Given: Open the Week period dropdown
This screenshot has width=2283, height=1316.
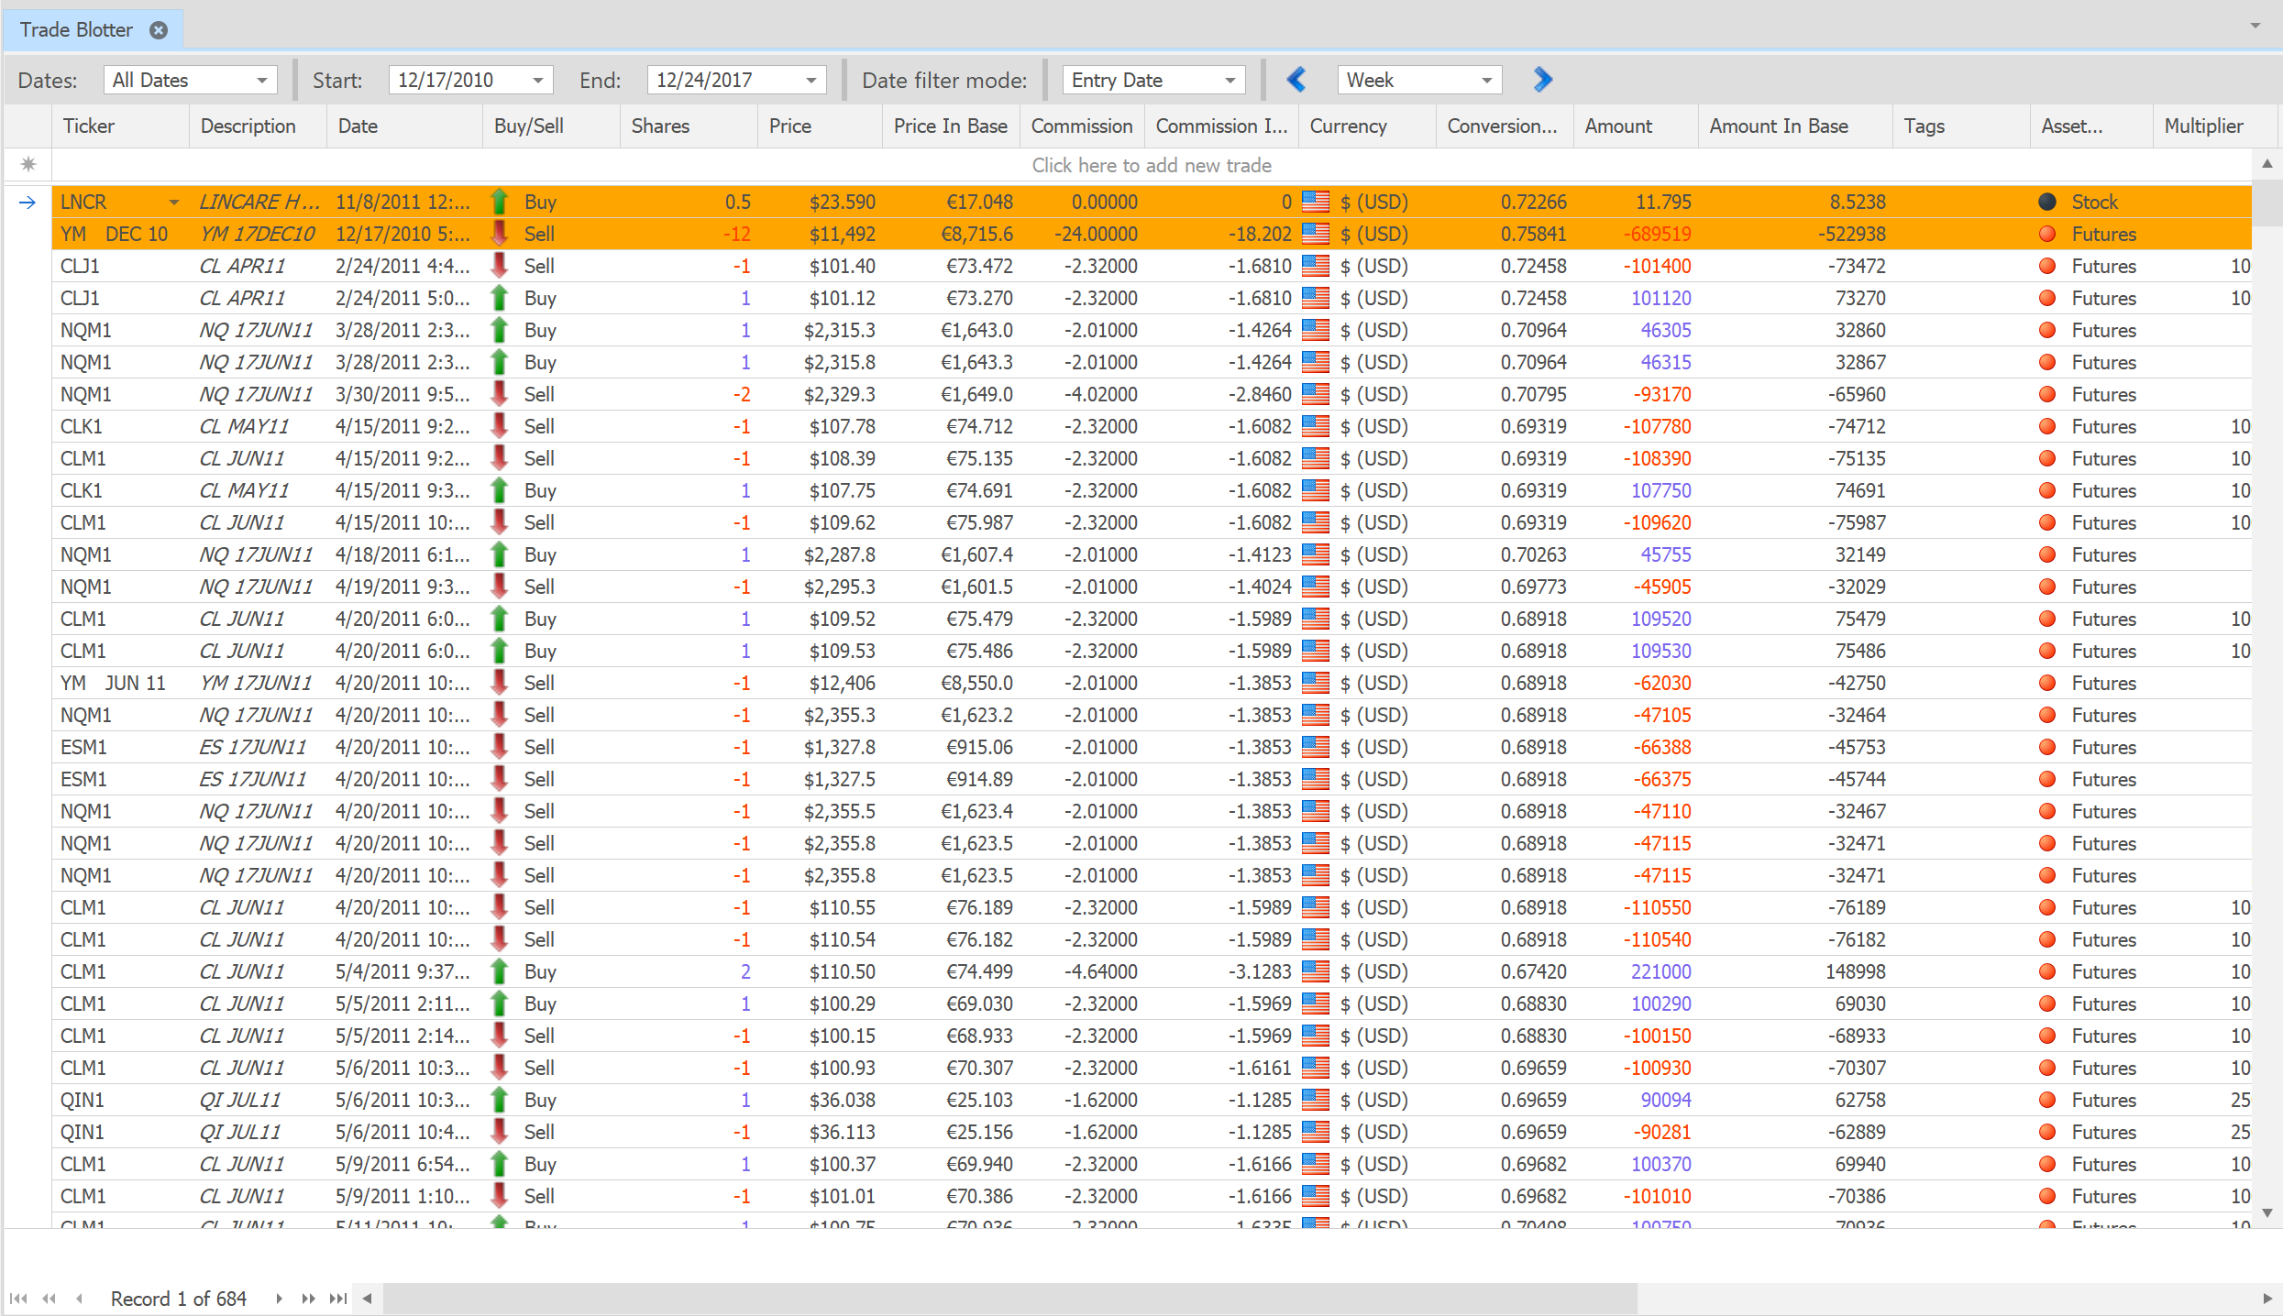Looking at the screenshot, I should [x=1486, y=81].
